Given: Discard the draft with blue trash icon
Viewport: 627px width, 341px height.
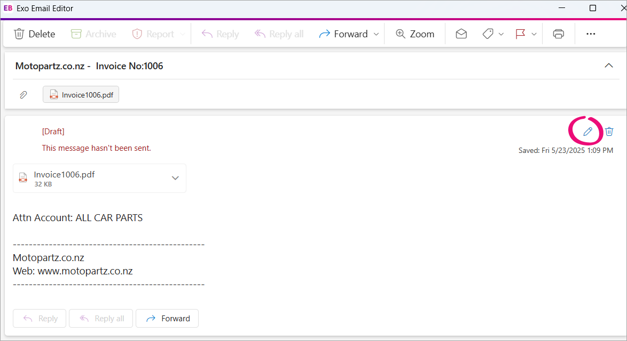Looking at the screenshot, I should 609,132.
